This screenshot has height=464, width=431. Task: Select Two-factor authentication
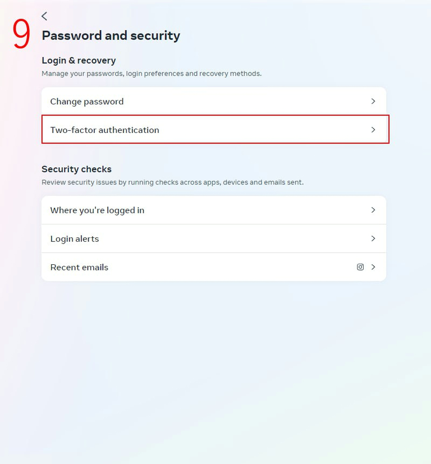pos(105,130)
